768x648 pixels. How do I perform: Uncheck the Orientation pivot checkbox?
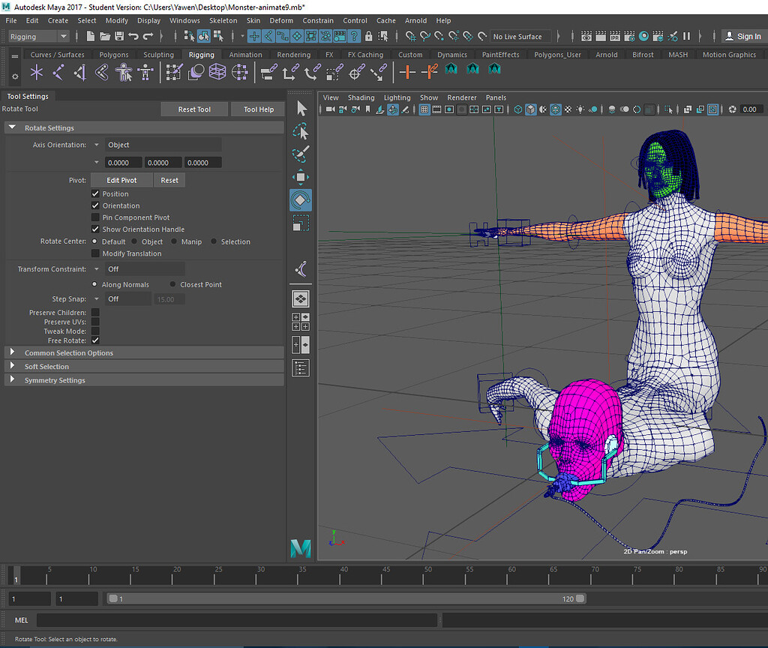click(x=96, y=205)
